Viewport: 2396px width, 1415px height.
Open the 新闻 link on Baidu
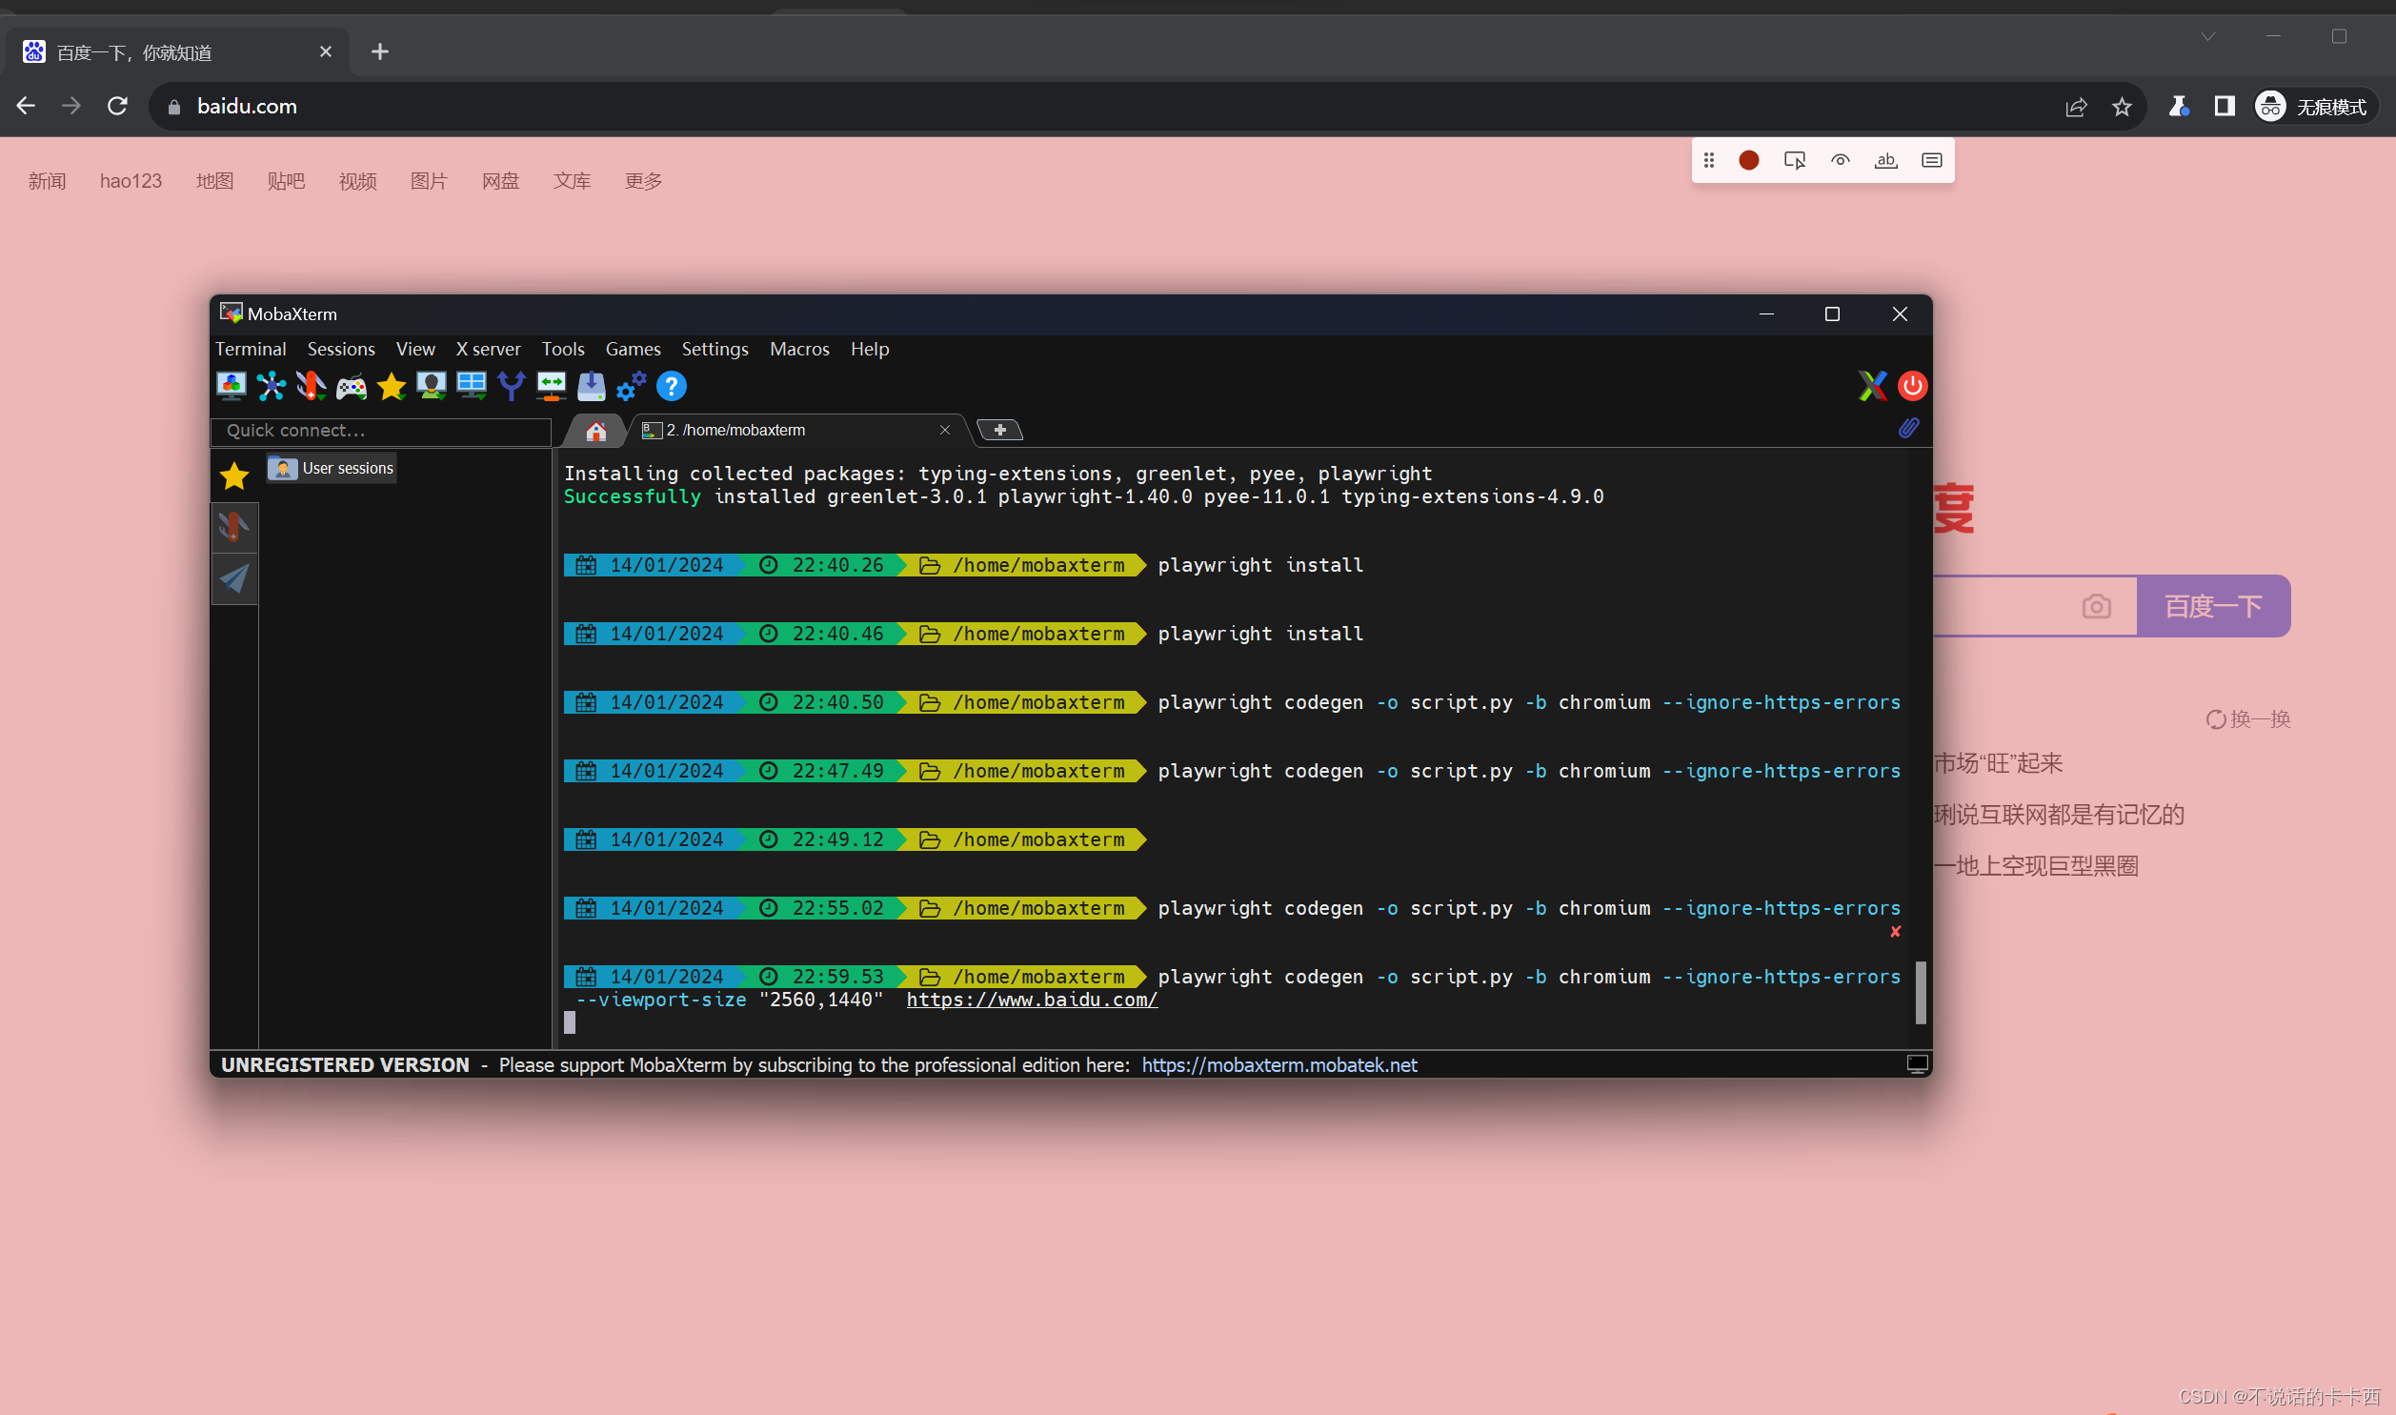[x=47, y=181]
